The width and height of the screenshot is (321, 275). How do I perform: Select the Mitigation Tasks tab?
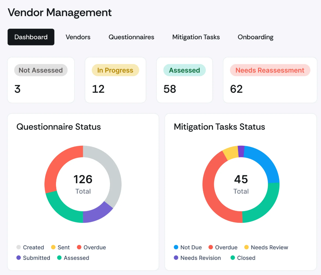(196, 37)
